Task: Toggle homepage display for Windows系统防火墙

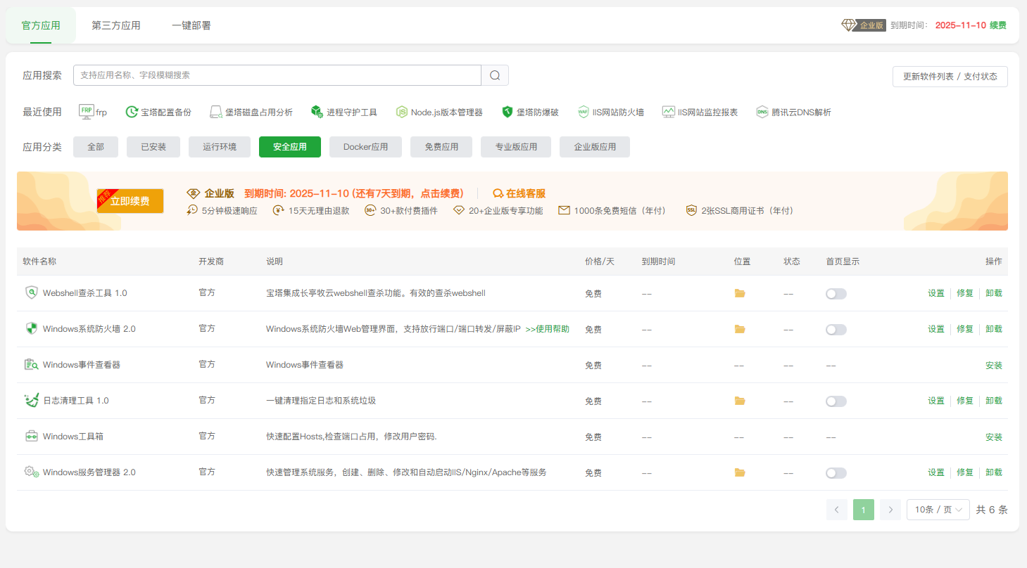Action: tap(836, 329)
